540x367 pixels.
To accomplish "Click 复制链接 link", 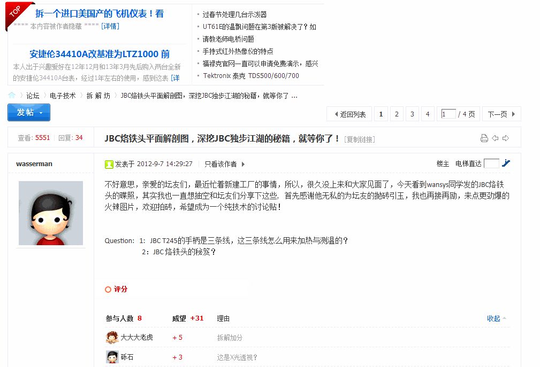I will (x=360, y=139).
